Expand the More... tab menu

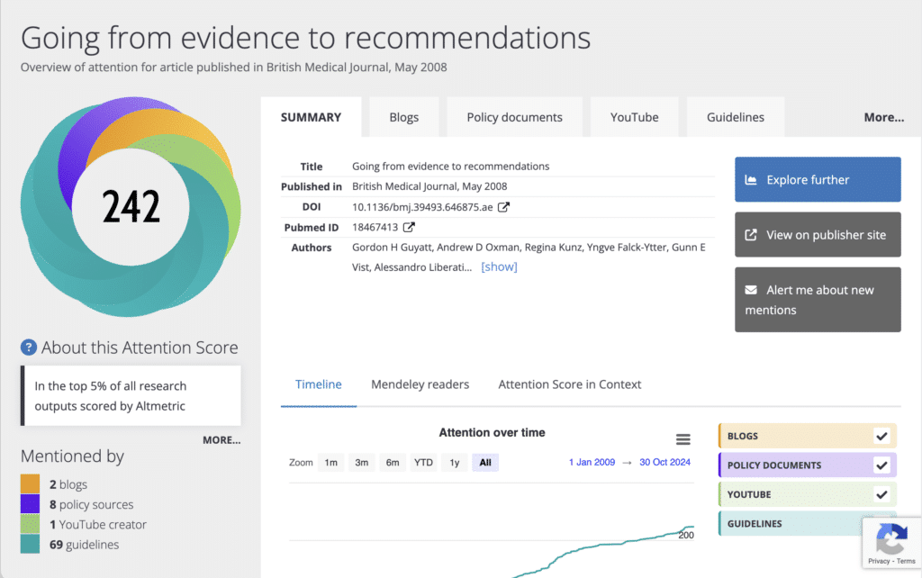pyautogui.click(x=883, y=117)
